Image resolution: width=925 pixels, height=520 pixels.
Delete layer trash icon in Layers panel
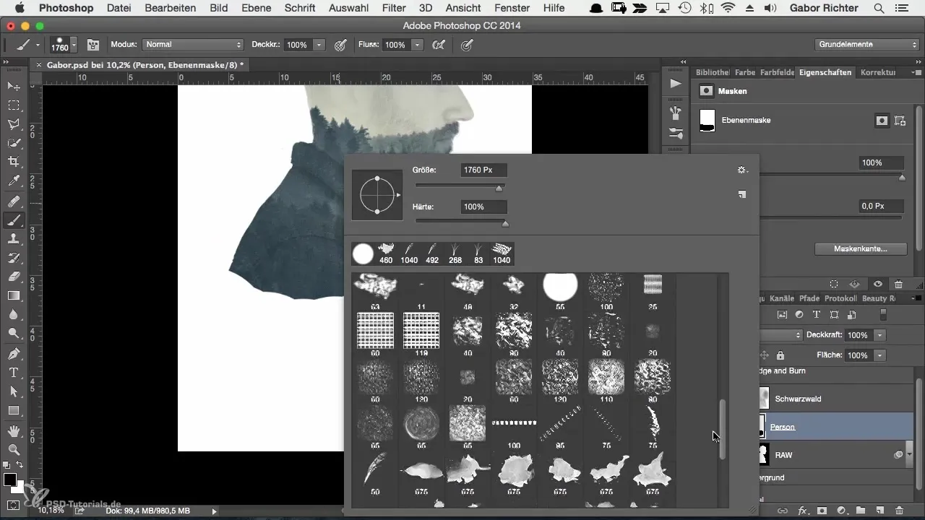pyautogui.click(x=898, y=511)
